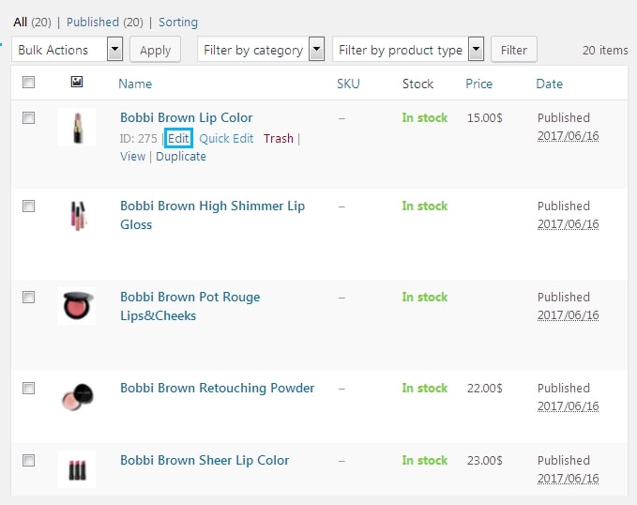This screenshot has width=637, height=505.
Task: Open Pot Rouge Lips&Cheeks thumbnail
Action: [77, 306]
